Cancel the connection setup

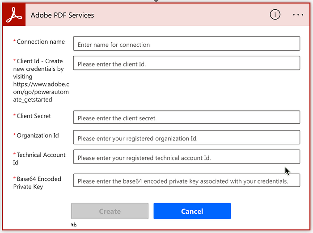pyautogui.click(x=192, y=211)
